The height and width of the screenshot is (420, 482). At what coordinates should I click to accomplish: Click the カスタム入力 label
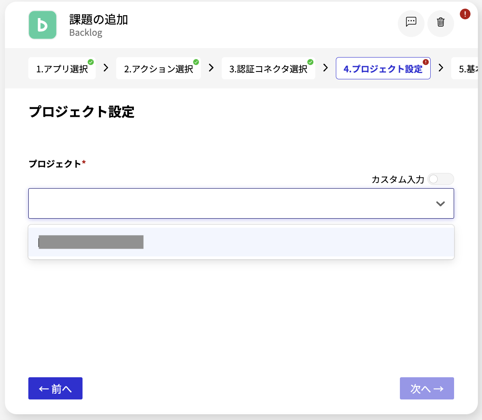(x=398, y=180)
